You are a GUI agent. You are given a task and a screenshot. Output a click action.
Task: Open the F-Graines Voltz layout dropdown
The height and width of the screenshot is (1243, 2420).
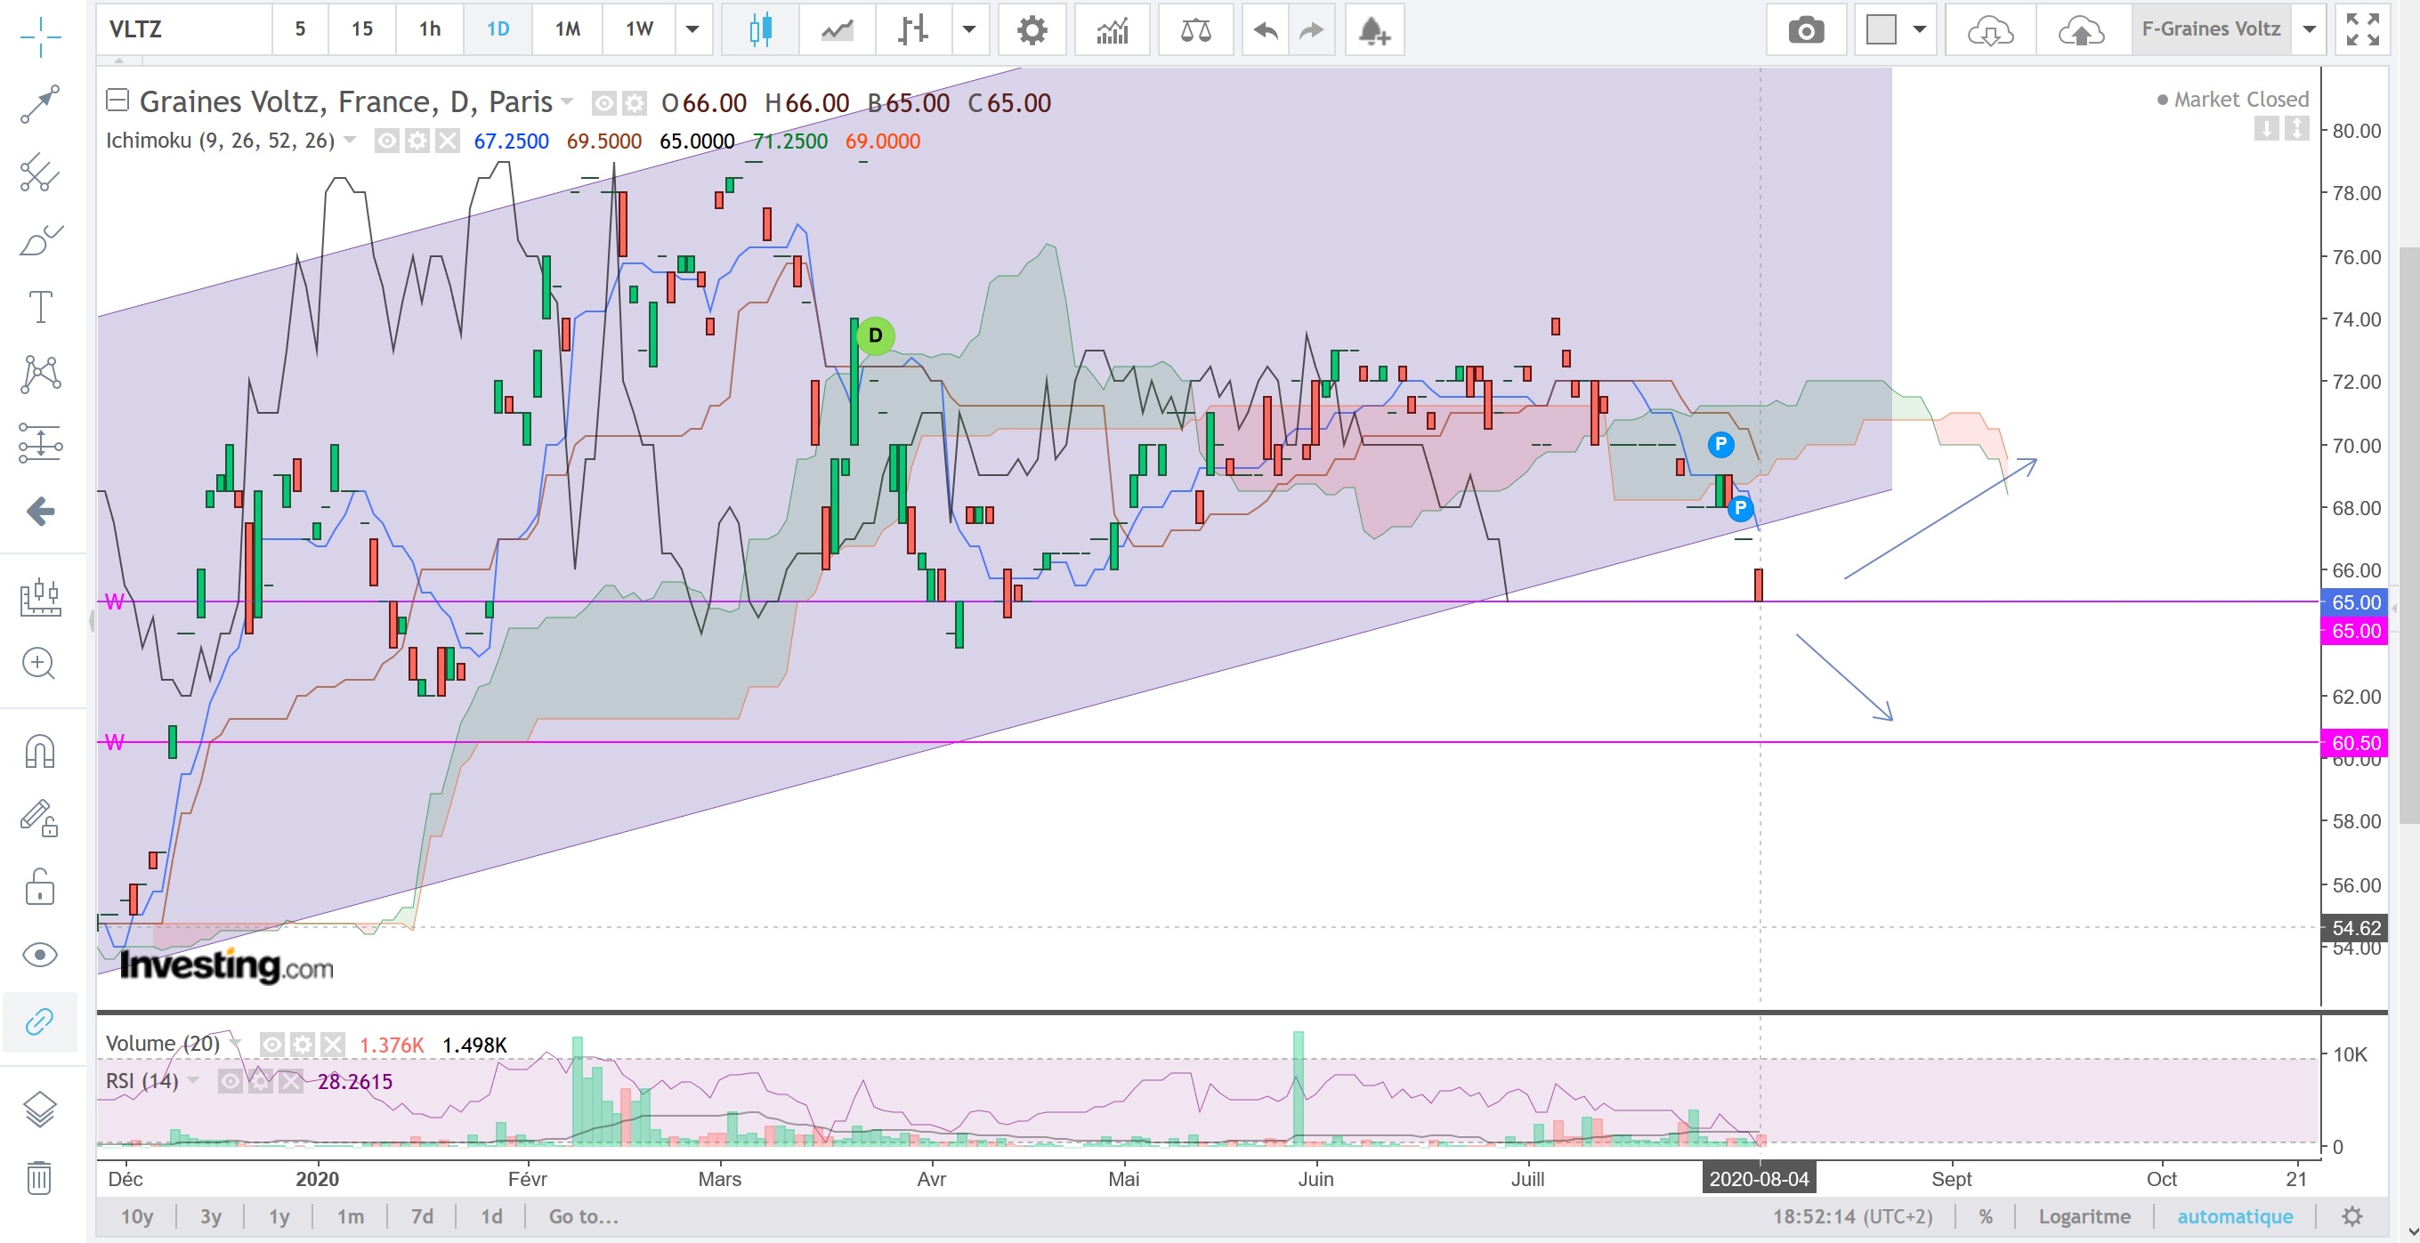tap(2309, 29)
